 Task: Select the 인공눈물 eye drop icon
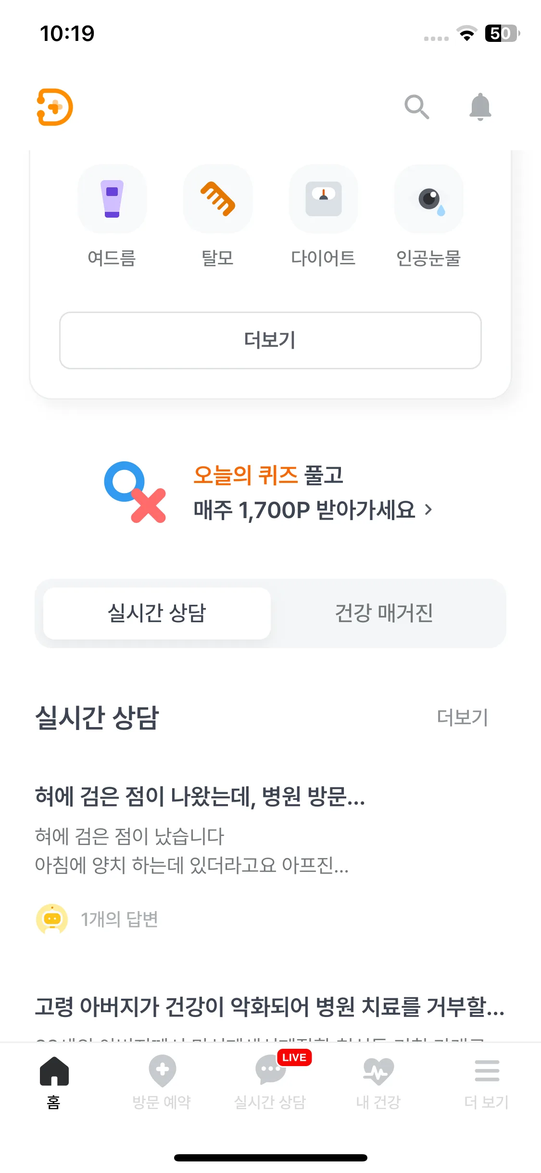tap(429, 199)
